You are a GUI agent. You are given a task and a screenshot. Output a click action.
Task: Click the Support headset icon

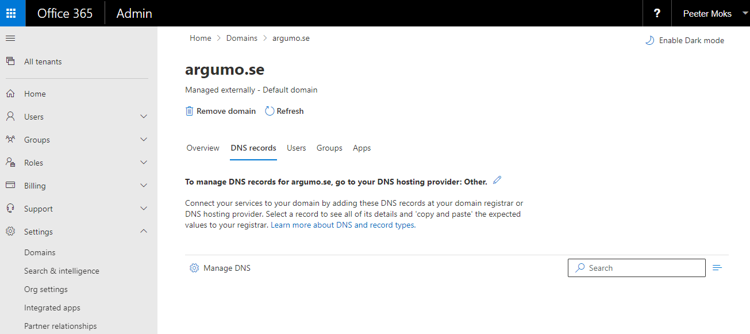pos(10,209)
